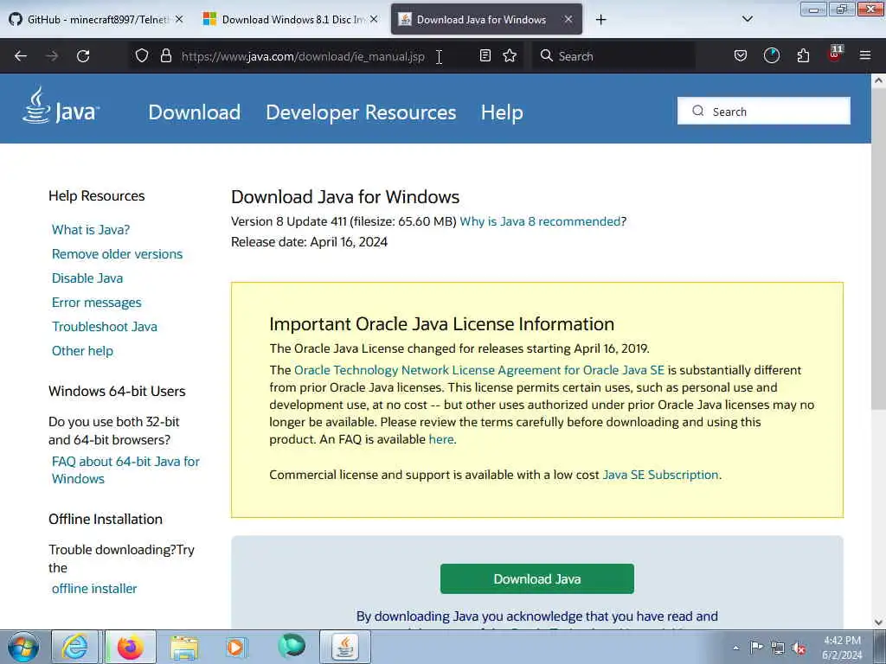Click the magnifier icon in Java search box
The image size is (886, 664).
click(698, 112)
